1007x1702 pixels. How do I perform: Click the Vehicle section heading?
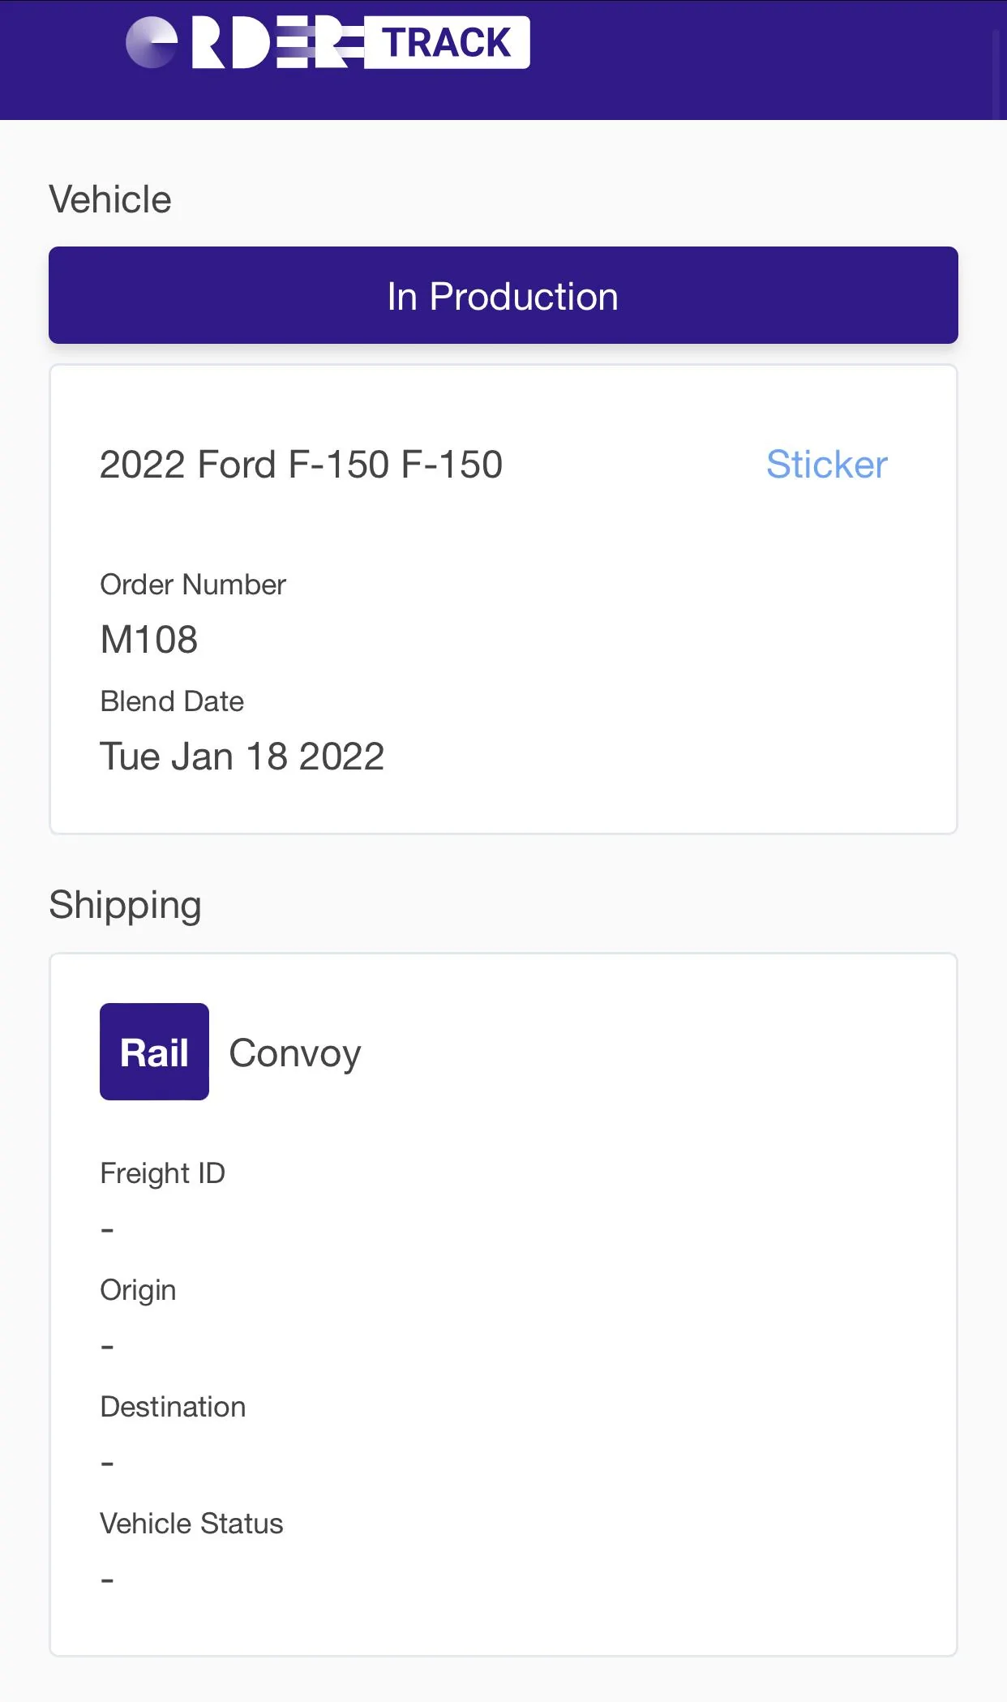click(x=110, y=199)
